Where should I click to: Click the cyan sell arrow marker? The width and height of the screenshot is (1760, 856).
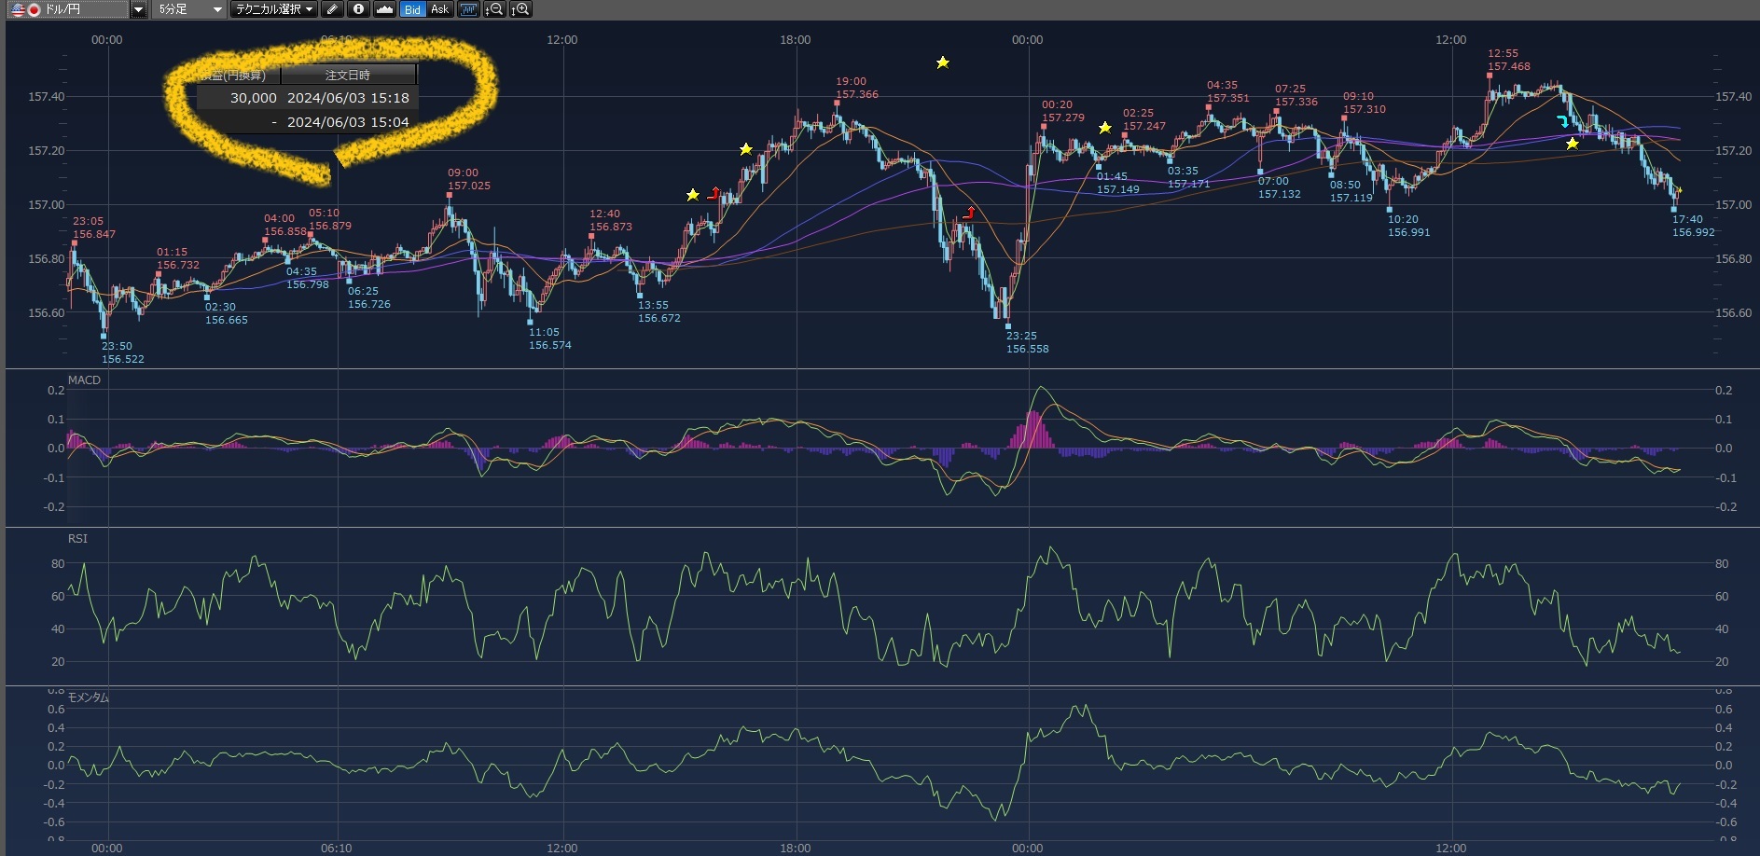point(1562,121)
